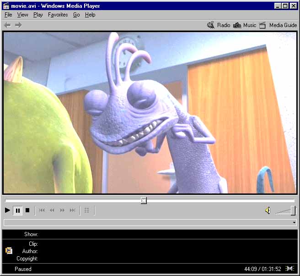Skip ahead to the next track

click(x=72, y=210)
